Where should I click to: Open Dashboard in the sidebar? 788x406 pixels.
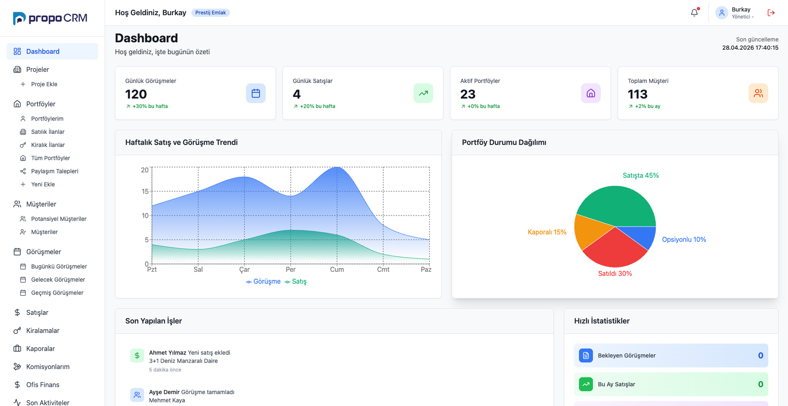(x=52, y=51)
